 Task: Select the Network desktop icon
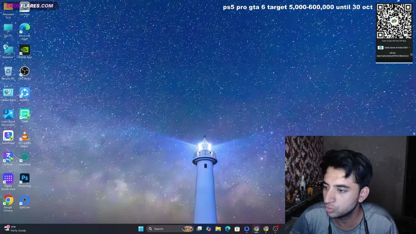click(x=8, y=52)
